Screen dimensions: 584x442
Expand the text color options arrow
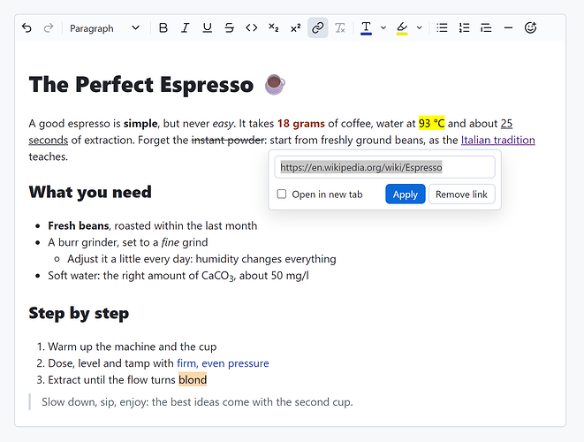(x=383, y=28)
